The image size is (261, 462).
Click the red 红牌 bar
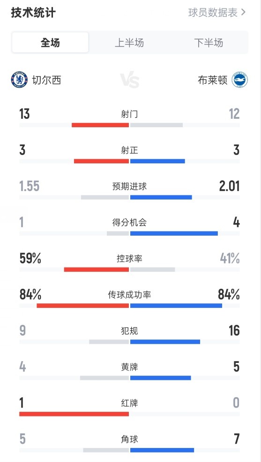click(74, 414)
